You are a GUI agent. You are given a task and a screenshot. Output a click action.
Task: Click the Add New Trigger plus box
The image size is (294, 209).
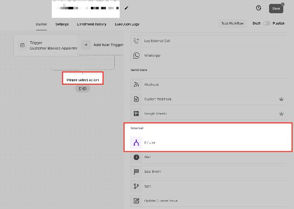(86, 45)
